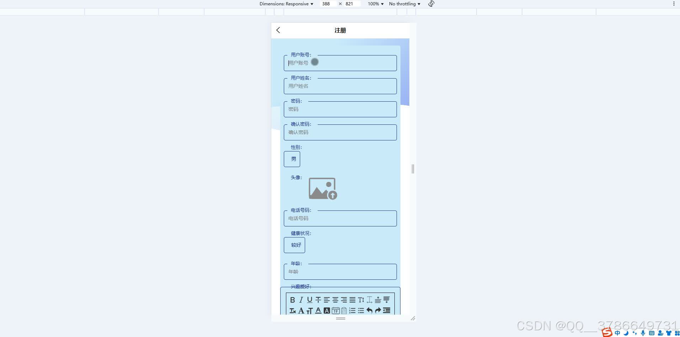The image size is (680, 337).
Task: Toggle italic formatting in the editor
Action: click(x=301, y=300)
